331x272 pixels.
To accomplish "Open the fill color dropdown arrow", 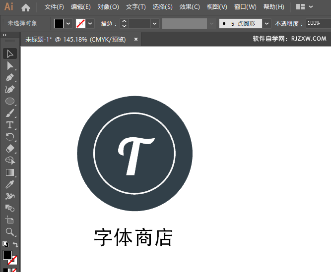I will tap(68, 23).
